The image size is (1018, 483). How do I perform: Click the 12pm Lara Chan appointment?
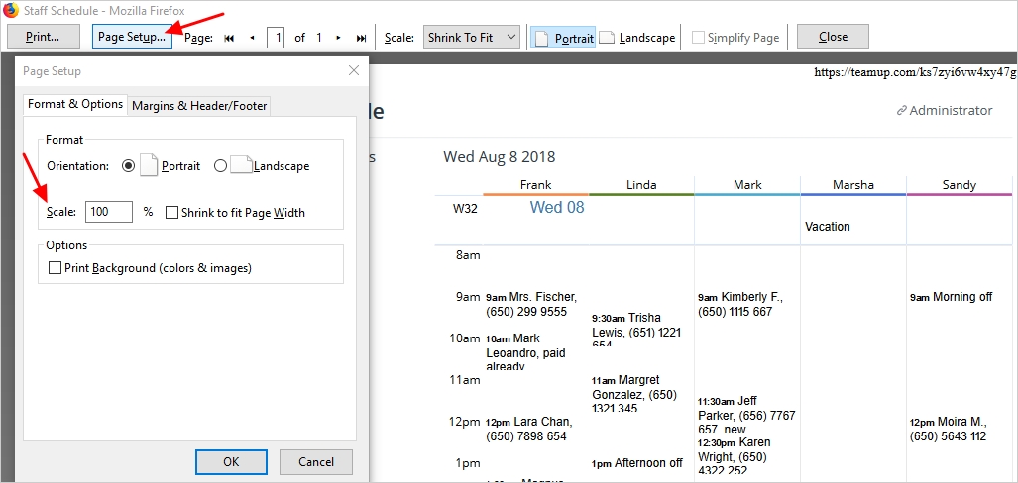(529, 429)
